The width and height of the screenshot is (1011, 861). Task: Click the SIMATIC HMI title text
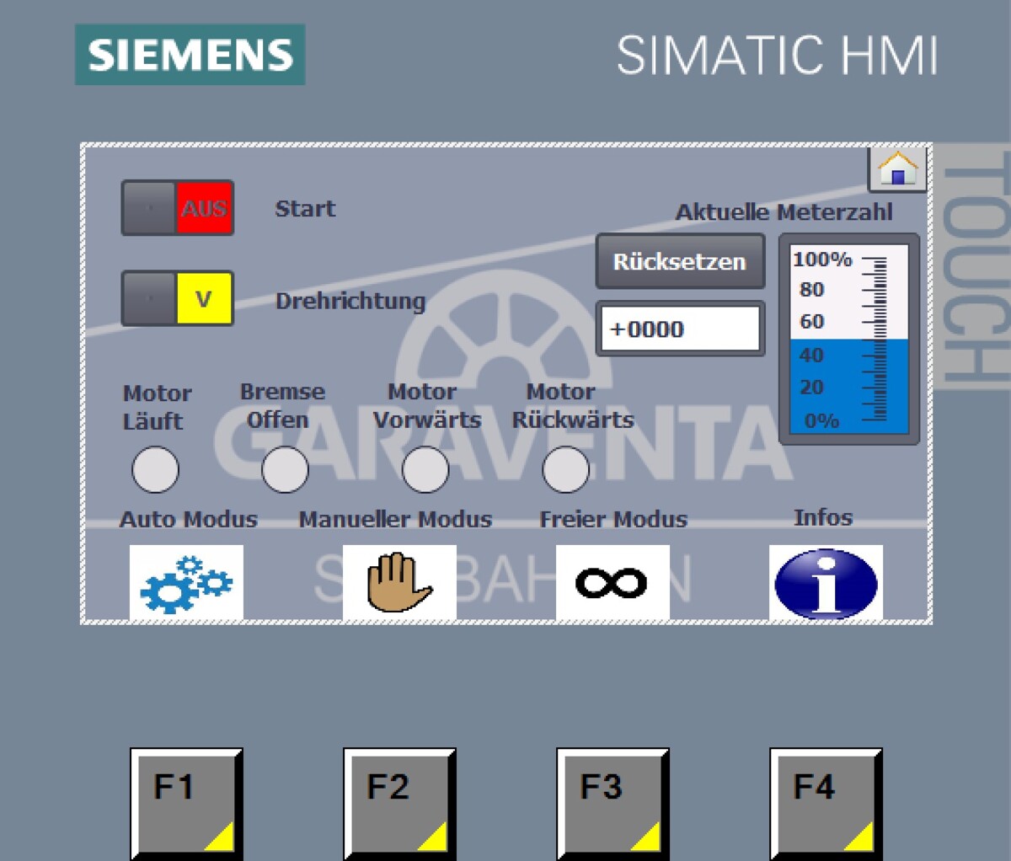[x=777, y=56]
